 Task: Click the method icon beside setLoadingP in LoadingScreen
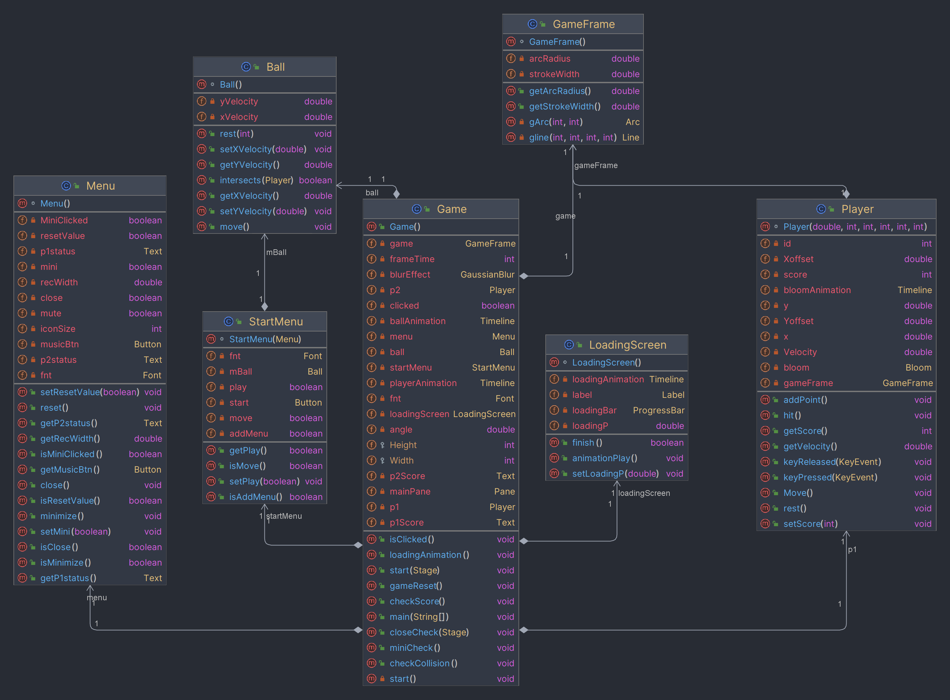554,473
